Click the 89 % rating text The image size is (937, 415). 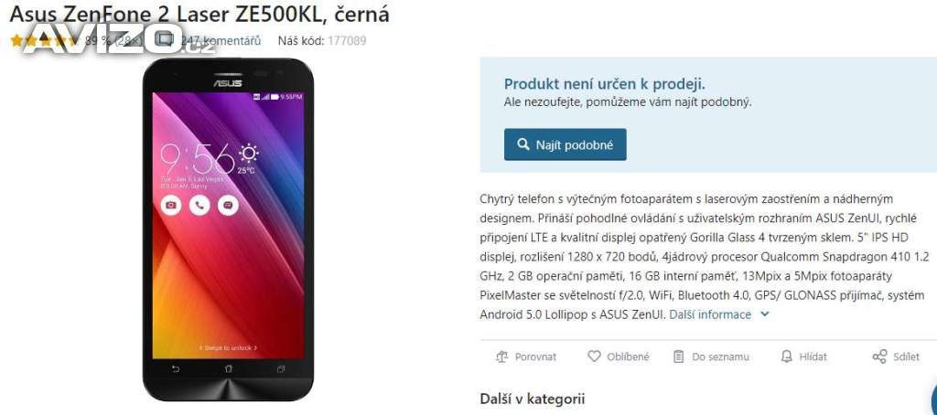click(x=98, y=40)
